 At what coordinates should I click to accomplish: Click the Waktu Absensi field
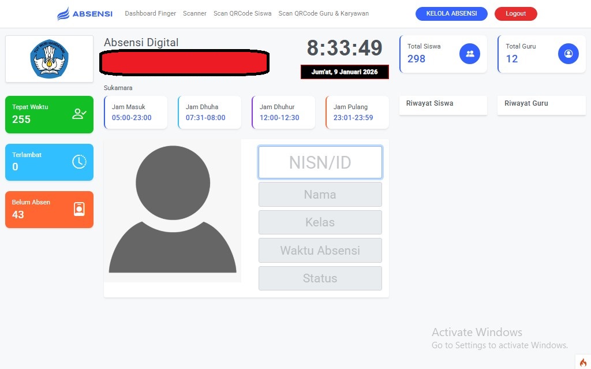point(320,250)
